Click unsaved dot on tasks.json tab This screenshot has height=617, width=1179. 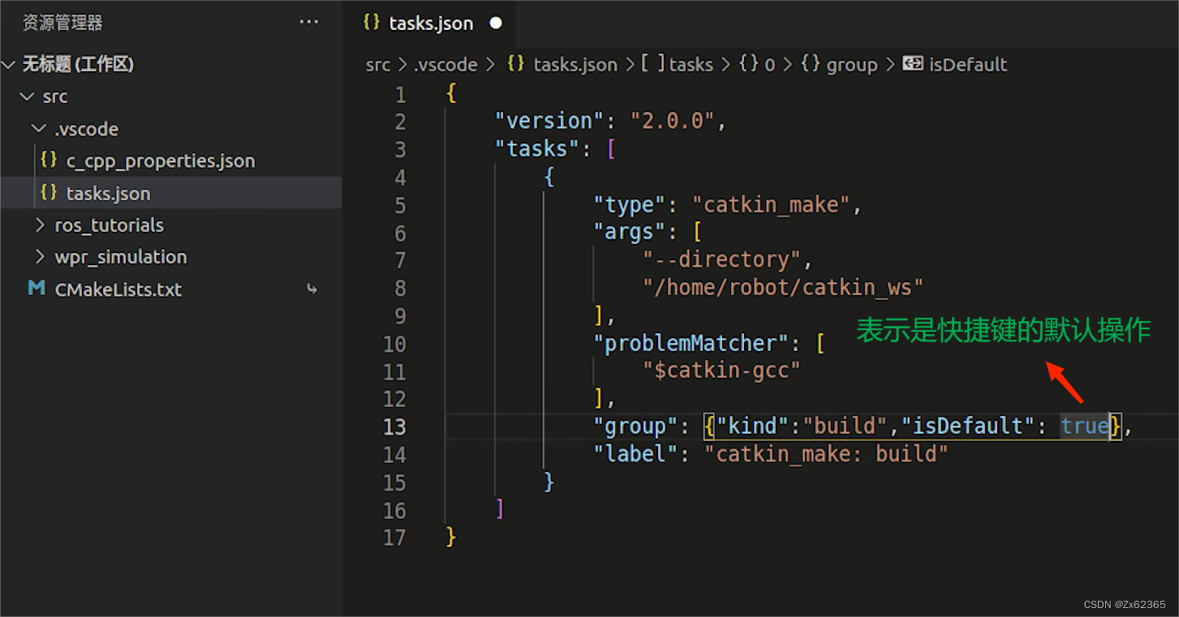coord(496,23)
